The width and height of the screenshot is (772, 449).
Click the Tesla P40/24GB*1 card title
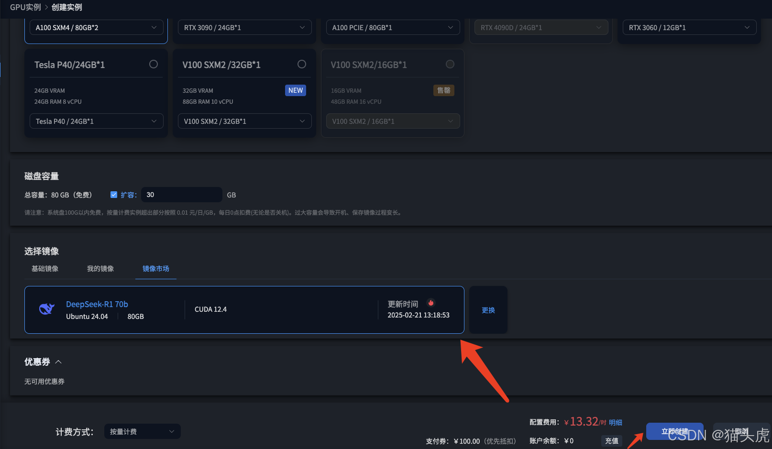(69, 65)
